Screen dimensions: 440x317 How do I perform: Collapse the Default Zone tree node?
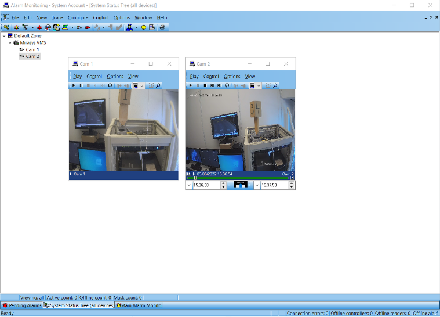4,35
